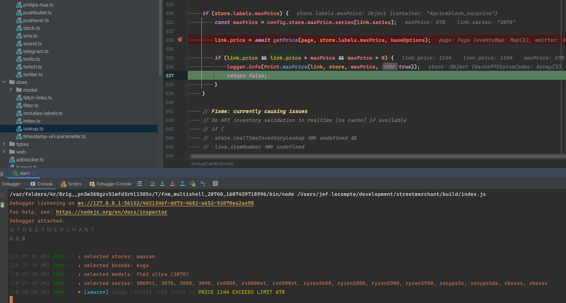Click the PRICE 1144 EXCEEDS LIMIT 678 log text

click(241, 292)
